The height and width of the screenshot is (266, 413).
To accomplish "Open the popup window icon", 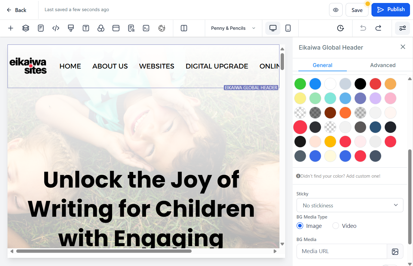I will [116, 28].
